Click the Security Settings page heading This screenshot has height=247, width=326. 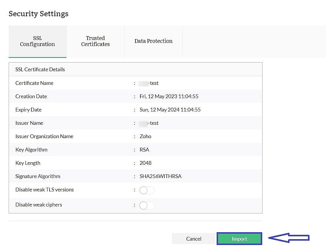(39, 14)
